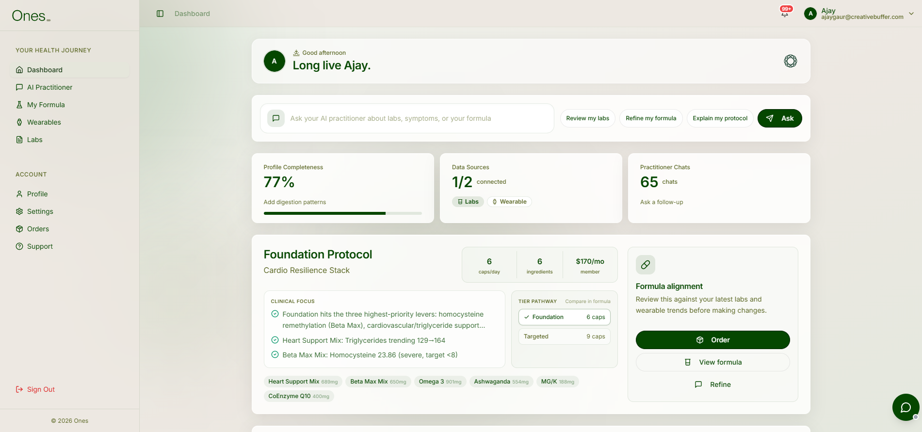Open the Profile account page
The height and width of the screenshot is (432, 922).
pyautogui.click(x=70, y=194)
